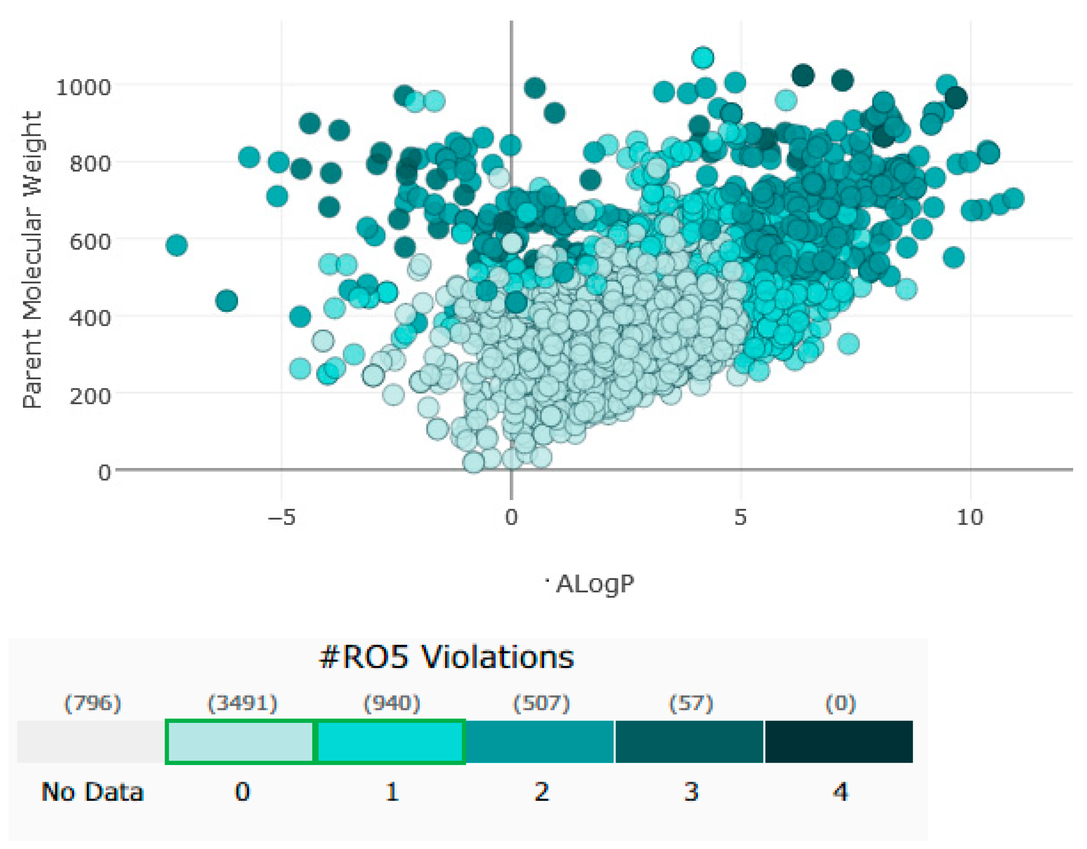This screenshot has width=1087, height=849.
Task: Click the topmost cyan point above 1000
Action: [x=703, y=58]
